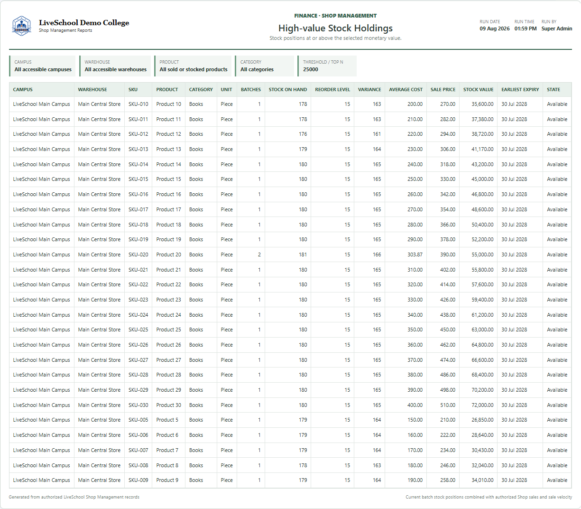The width and height of the screenshot is (581, 509).
Task: Click the STOCK VALUE column header
Action: pyautogui.click(x=478, y=89)
